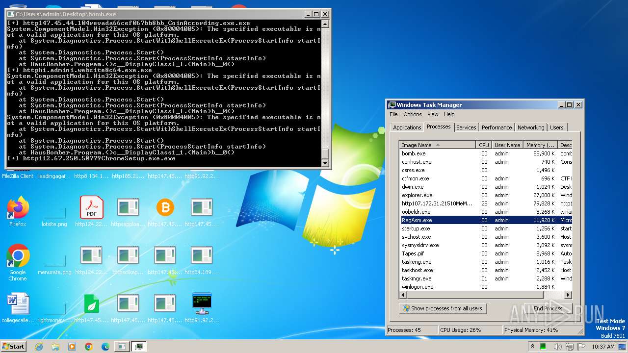Open the Start menu
Viewport: 628px width, 353px height.
[14, 347]
